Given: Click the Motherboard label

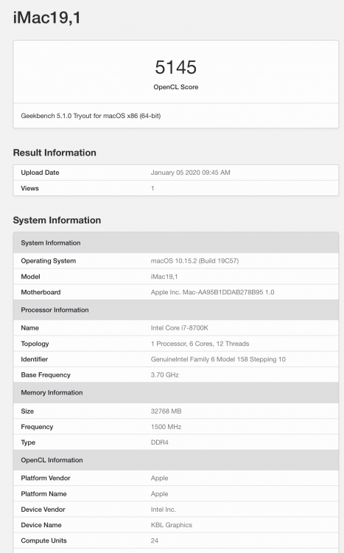Looking at the screenshot, I should point(41,292).
